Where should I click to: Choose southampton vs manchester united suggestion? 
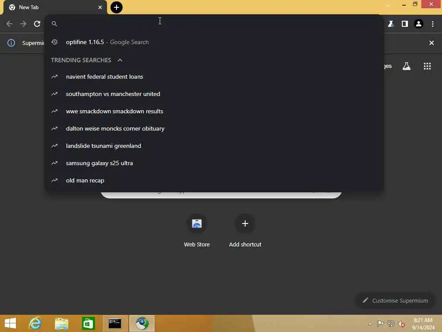click(214, 94)
